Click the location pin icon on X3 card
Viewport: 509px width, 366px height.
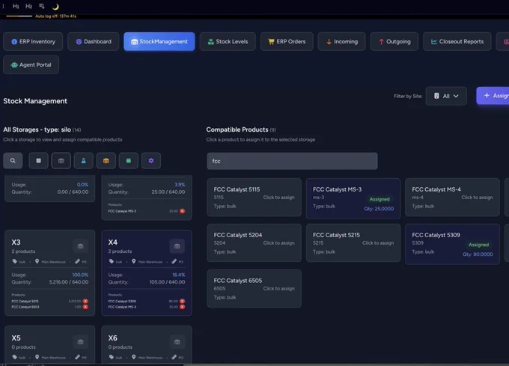click(x=37, y=261)
